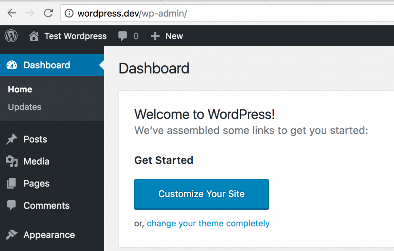Select Home under the Dashboard menu
The width and height of the screenshot is (394, 251).
click(20, 89)
